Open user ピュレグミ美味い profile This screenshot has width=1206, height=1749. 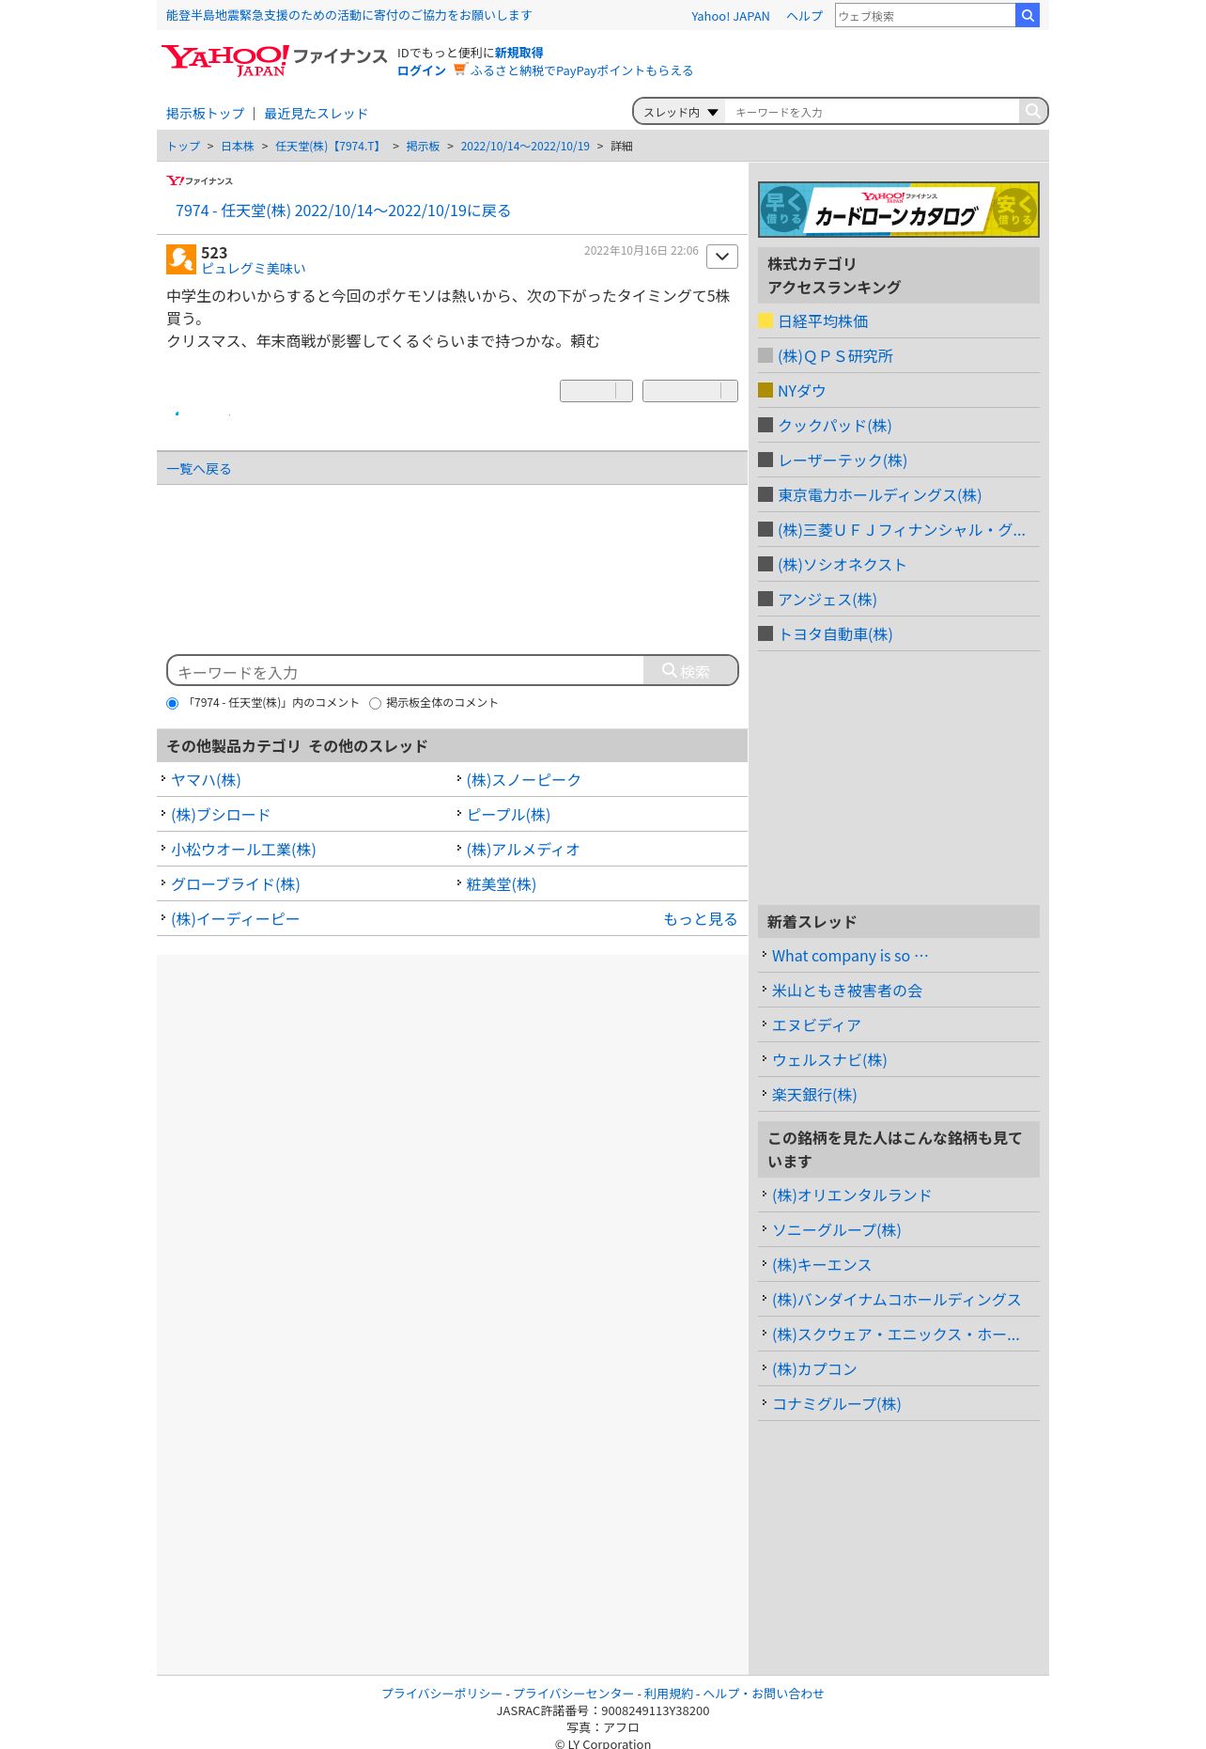click(x=254, y=269)
